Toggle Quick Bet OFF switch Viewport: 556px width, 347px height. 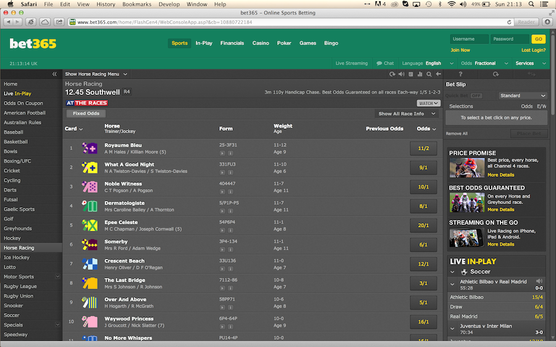[476, 96]
